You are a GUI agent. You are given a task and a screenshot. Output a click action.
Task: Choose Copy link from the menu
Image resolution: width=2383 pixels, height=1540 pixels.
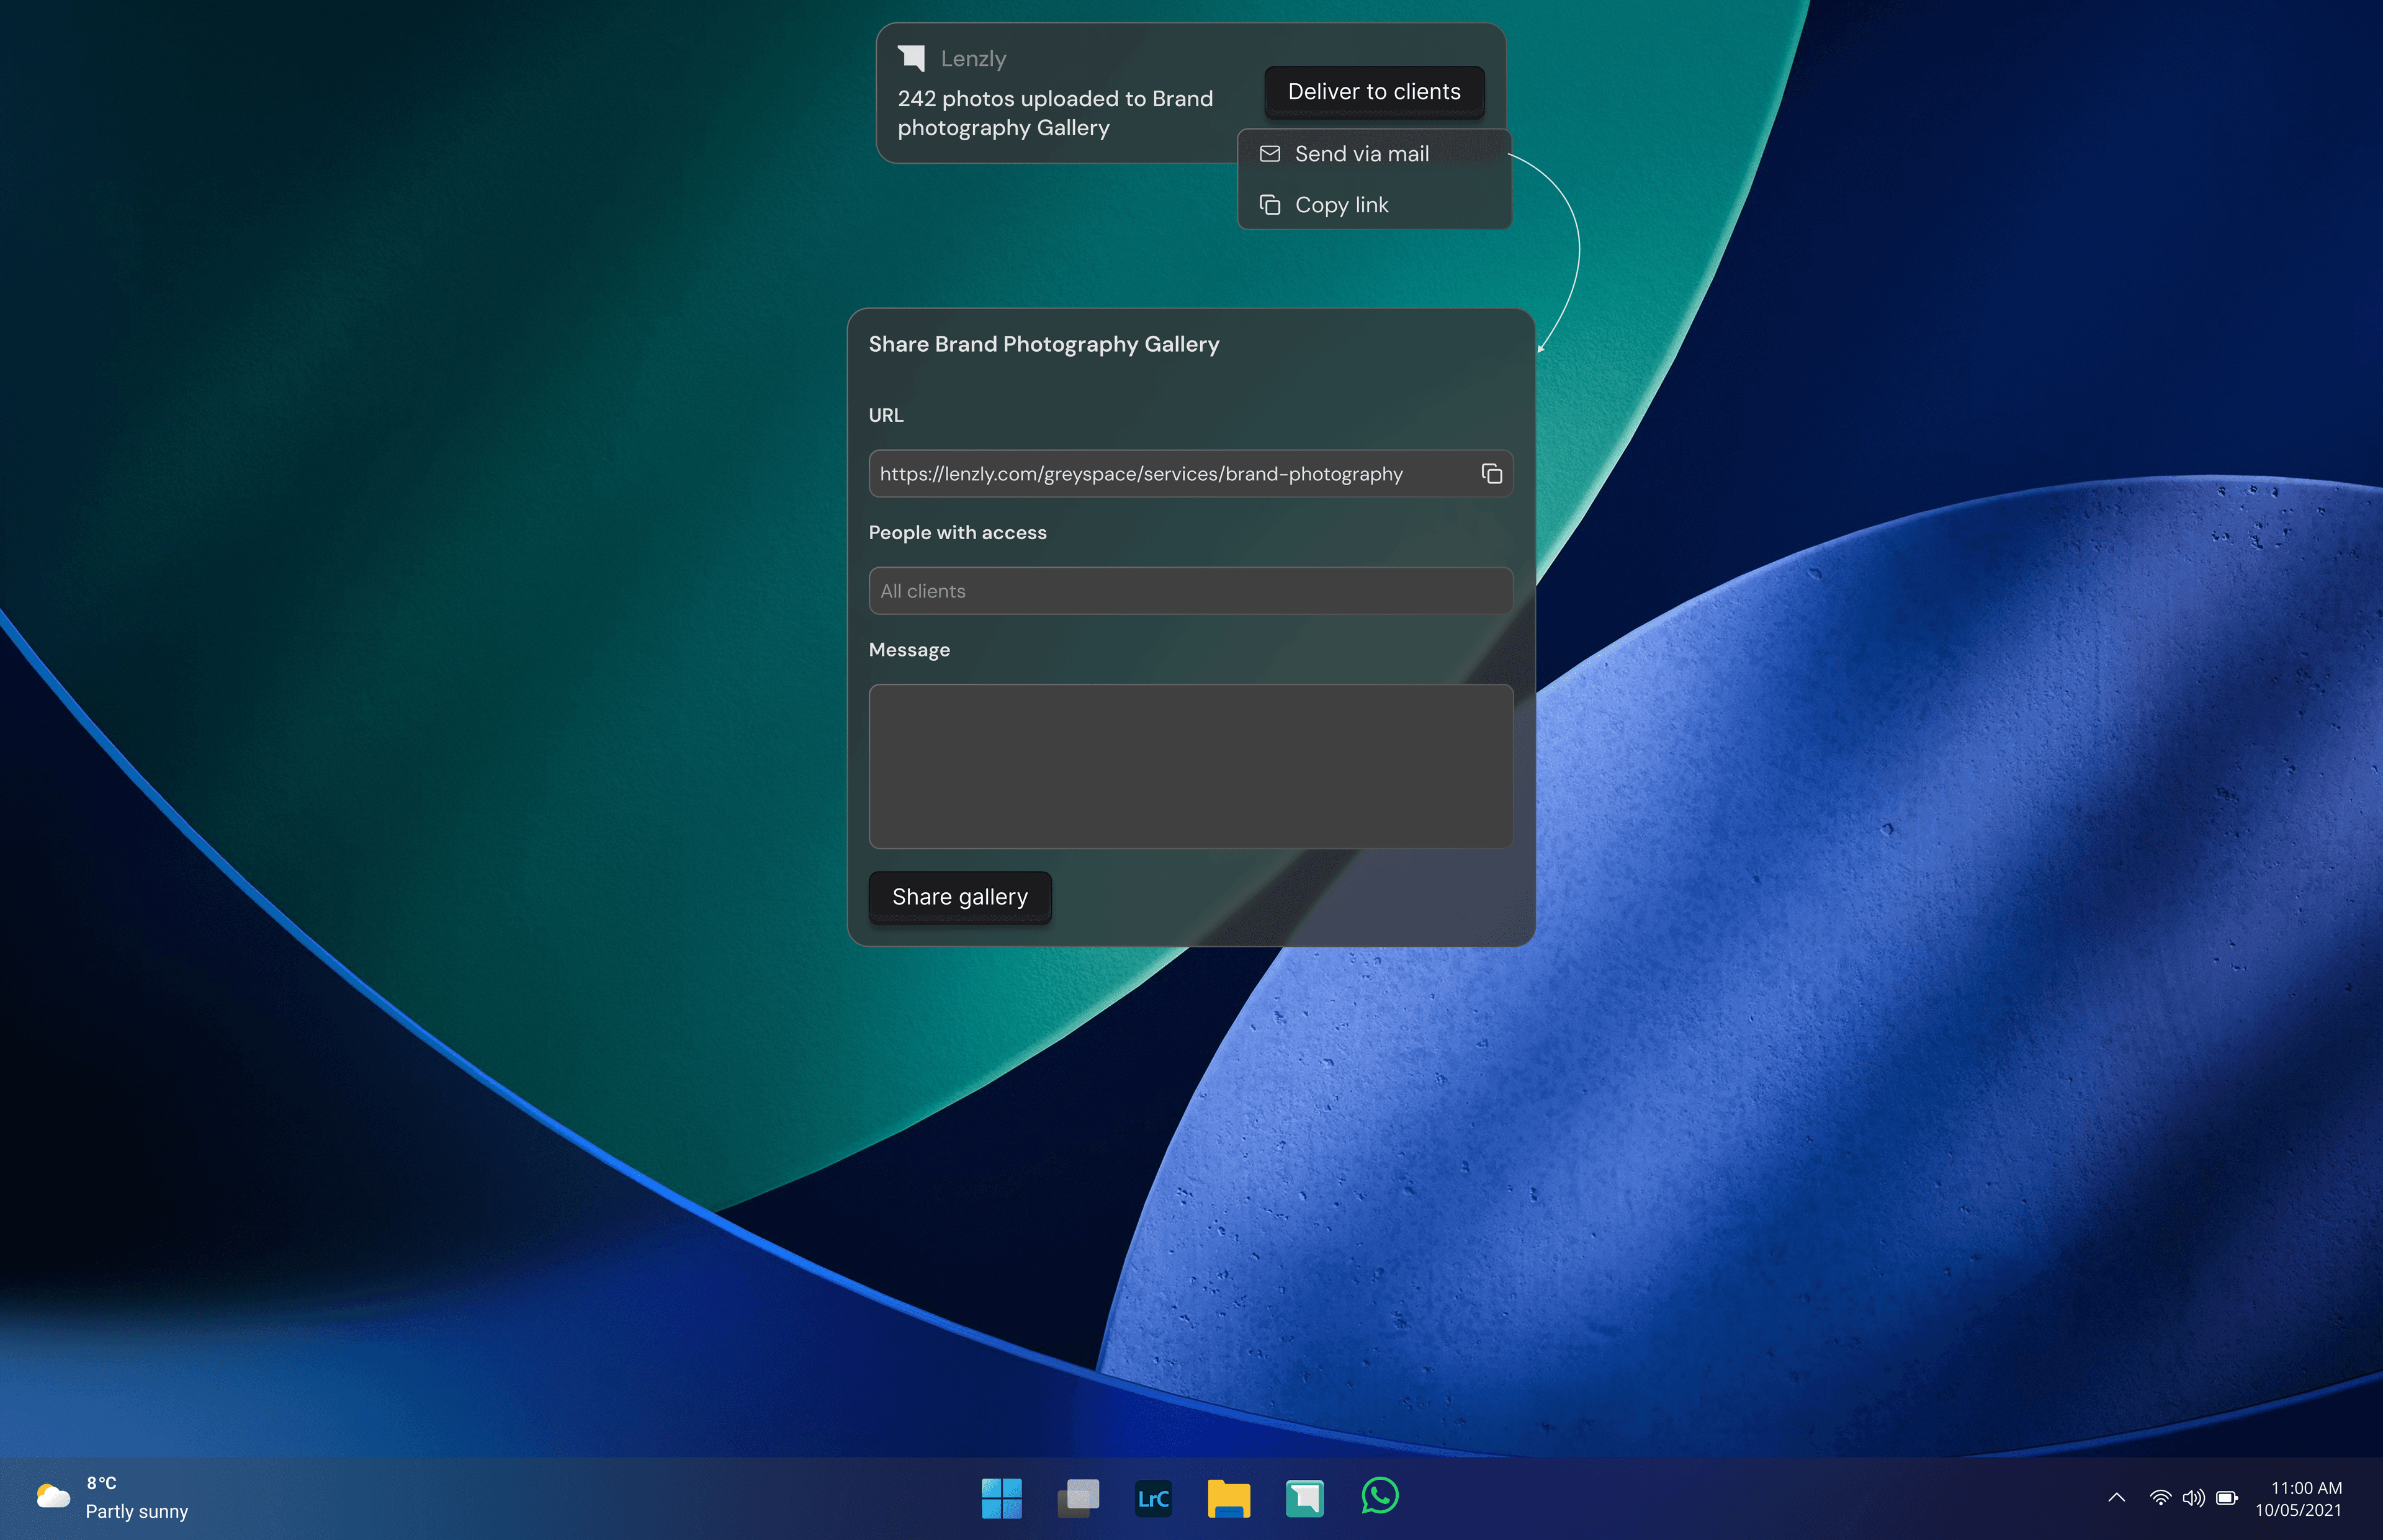1341,205
